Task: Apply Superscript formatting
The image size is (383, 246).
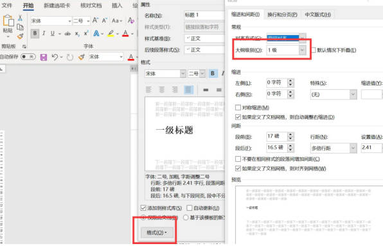Action: [x=86, y=33]
